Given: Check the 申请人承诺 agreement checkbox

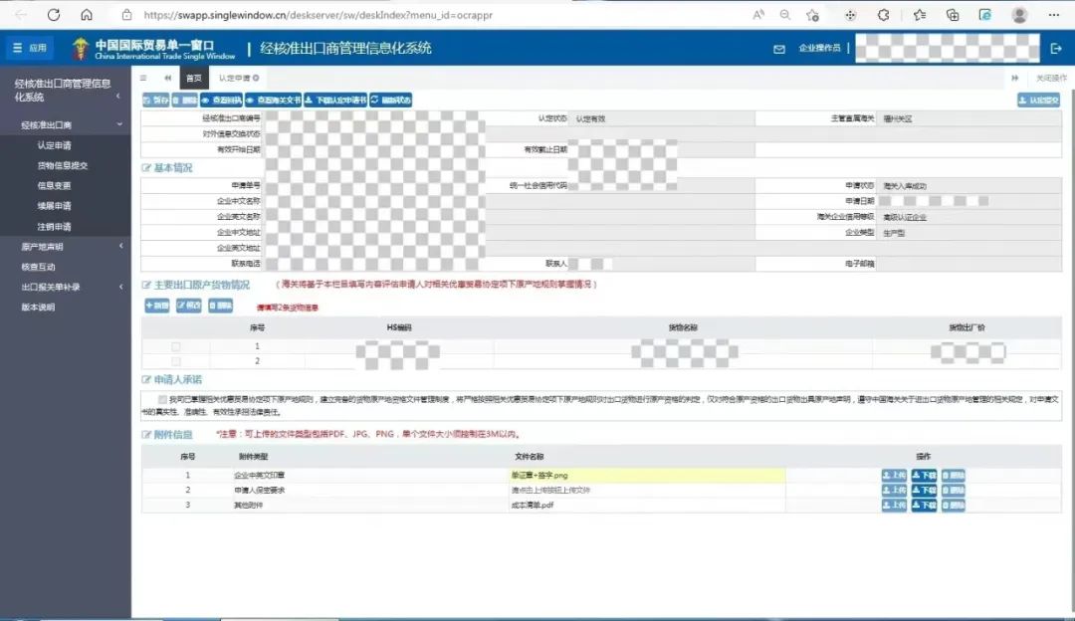Looking at the screenshot, I should coord(162,398).
